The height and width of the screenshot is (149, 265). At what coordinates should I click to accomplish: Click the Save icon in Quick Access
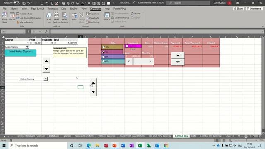[24, 3]
